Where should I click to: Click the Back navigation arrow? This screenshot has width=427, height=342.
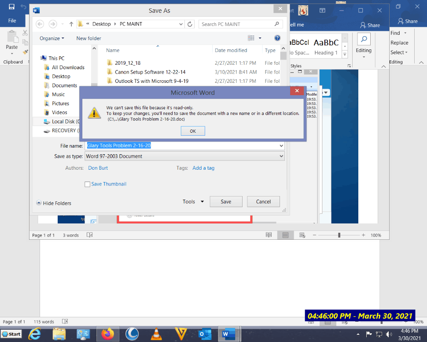pos(40,24)
